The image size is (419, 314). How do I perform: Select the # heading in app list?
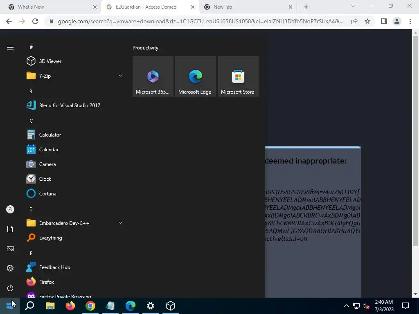[31, 47]
